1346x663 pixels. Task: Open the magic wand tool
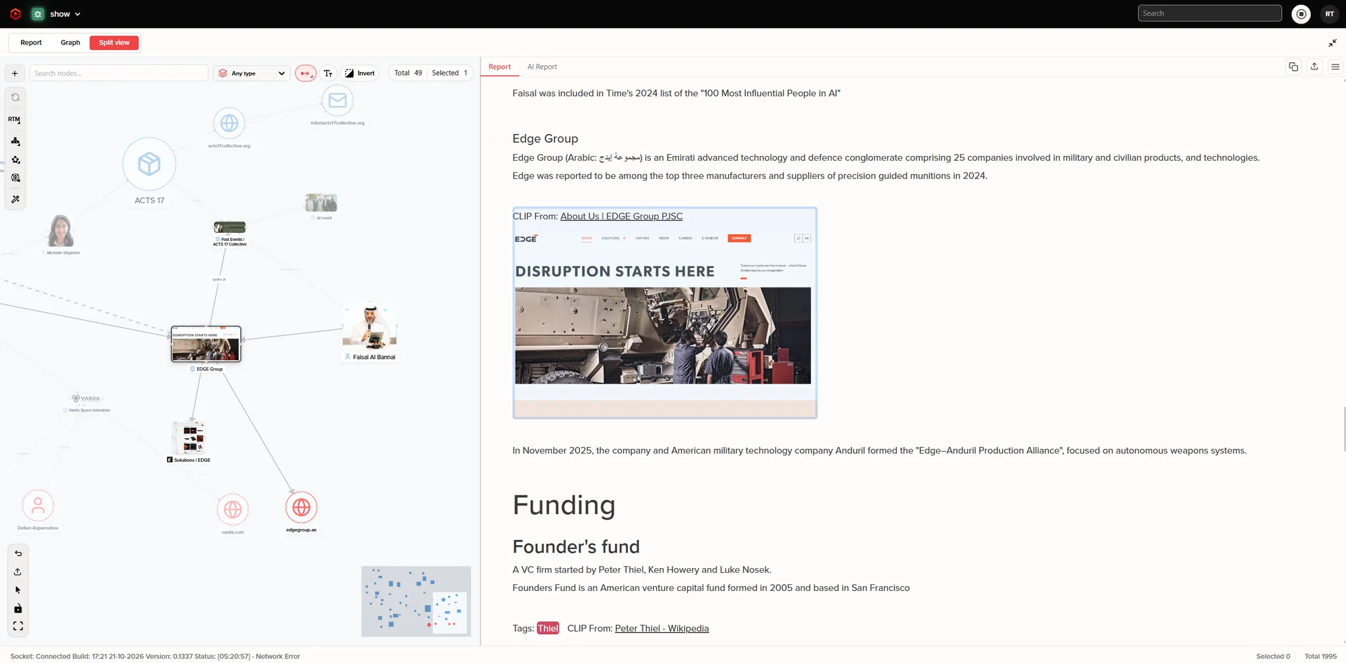click(x=15, y=199)
